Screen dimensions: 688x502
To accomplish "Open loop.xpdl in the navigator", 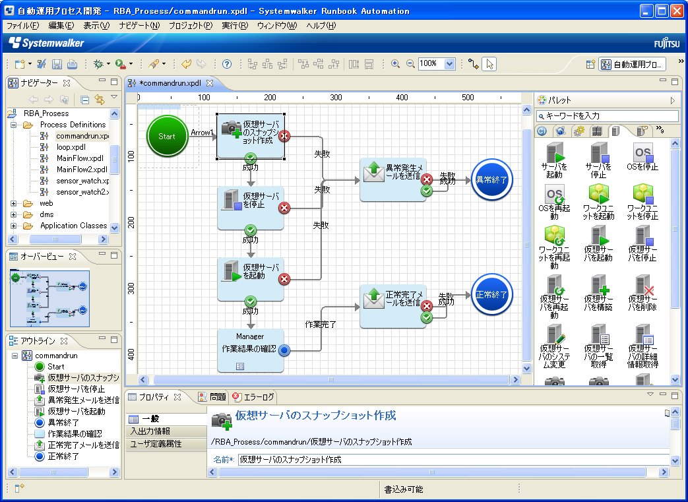I will pos(71,148).
